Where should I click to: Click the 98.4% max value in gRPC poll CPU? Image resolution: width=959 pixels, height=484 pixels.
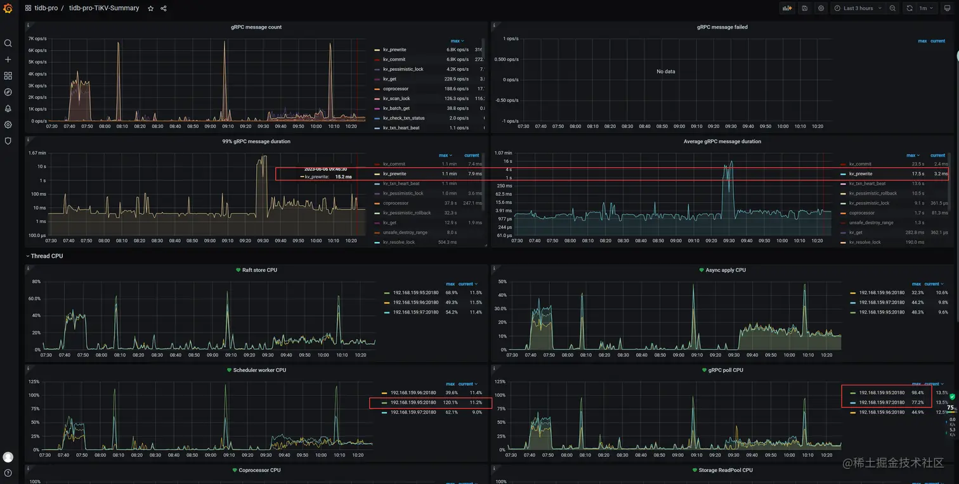[917, 393]
